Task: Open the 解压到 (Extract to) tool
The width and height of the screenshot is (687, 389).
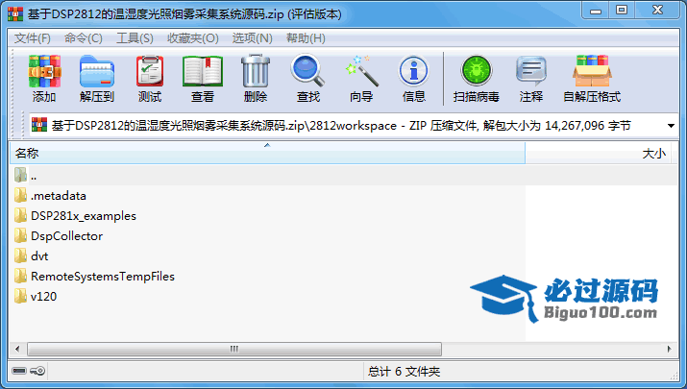Action: pyautogui.click(x=97, y=78)
